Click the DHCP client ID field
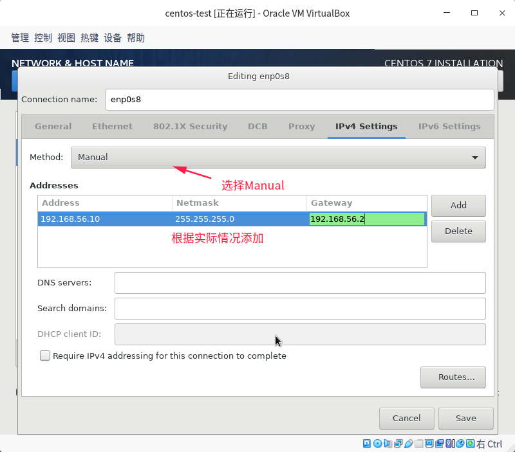The width and height of the screenshot is (515, 452). [x=300, y=334]
